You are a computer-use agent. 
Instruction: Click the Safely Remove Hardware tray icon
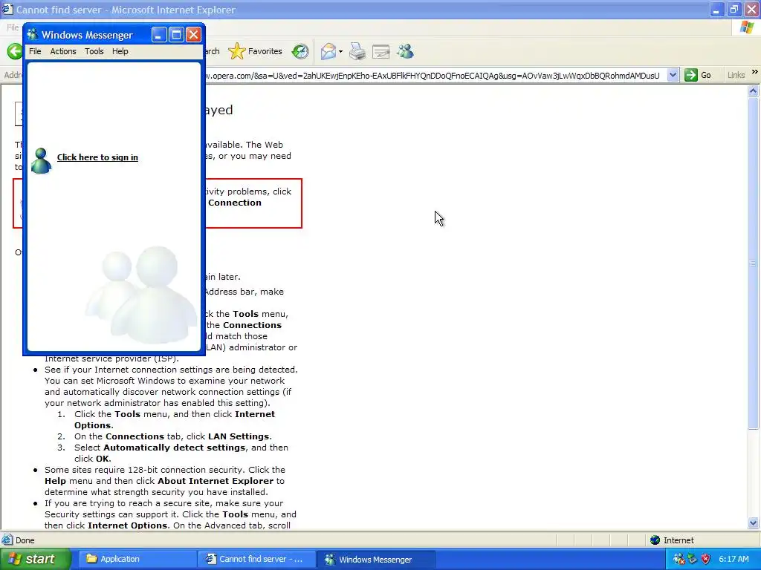coord(693,559)
